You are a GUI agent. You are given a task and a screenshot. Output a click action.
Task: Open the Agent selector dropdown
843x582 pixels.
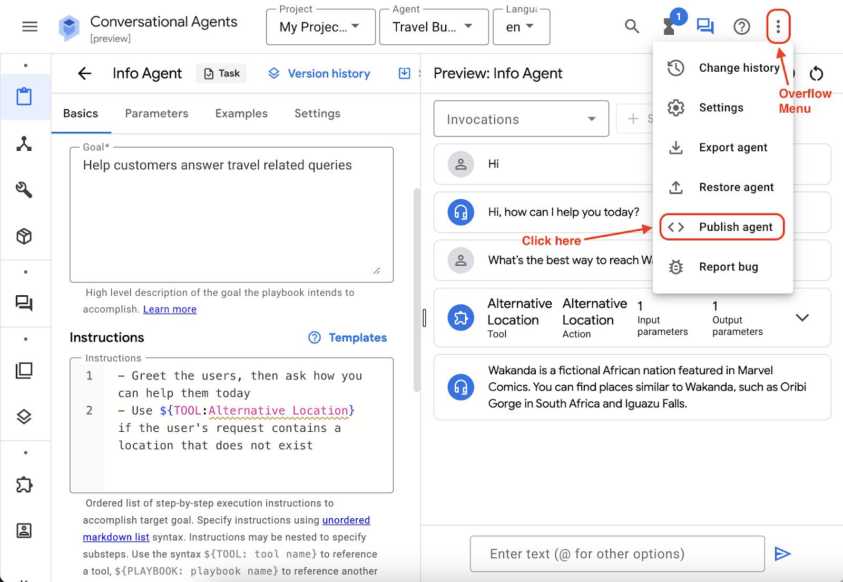434,27
